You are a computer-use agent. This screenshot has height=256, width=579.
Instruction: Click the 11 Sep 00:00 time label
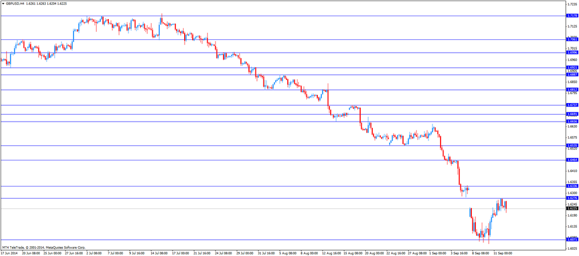click(503, 254)
